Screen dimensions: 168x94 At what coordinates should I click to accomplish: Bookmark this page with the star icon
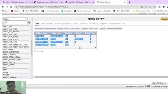tap(154, 7)
